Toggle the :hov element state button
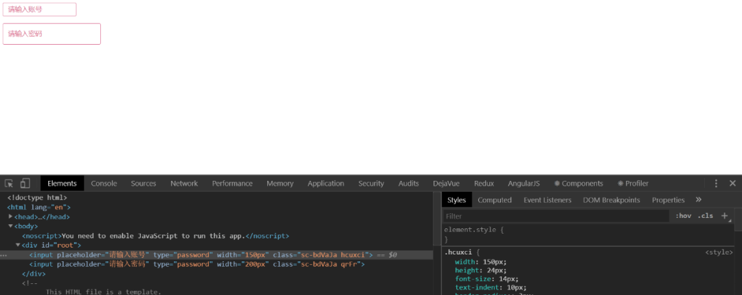Screen dimensions: 742x295 684,216
